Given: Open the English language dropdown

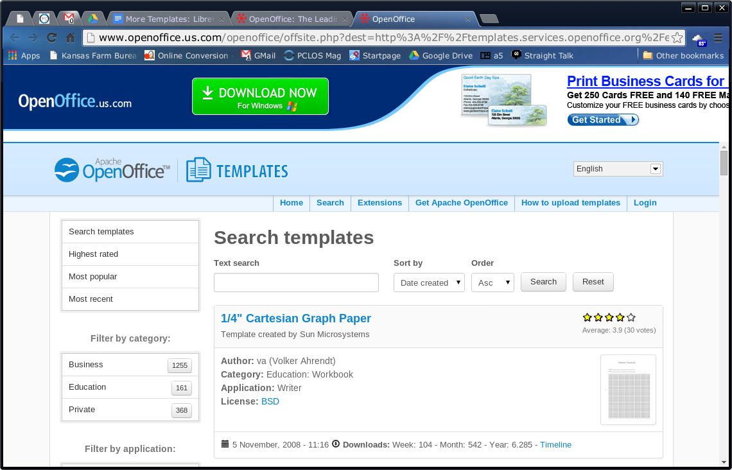Looking at the screenshot, I should pyautogui.click(x=618, y=169).
